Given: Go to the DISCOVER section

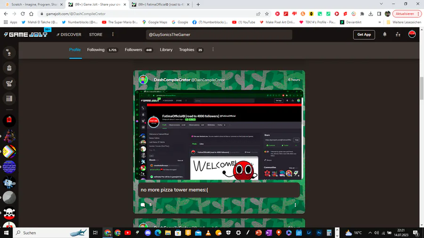Looking at the screenshot, I should pyautogui.click(x=69, y=34).
